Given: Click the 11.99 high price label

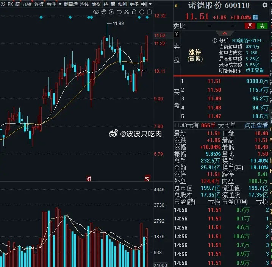Looking at the screenshot, I should point(118,23).
